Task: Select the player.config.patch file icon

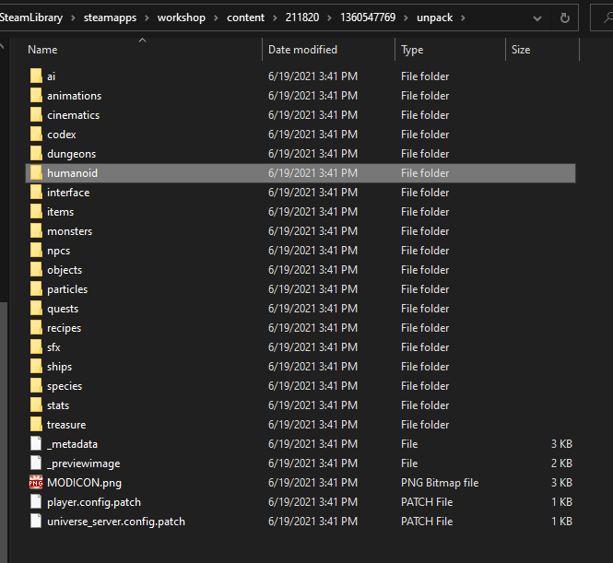Action: click(36, 502)
